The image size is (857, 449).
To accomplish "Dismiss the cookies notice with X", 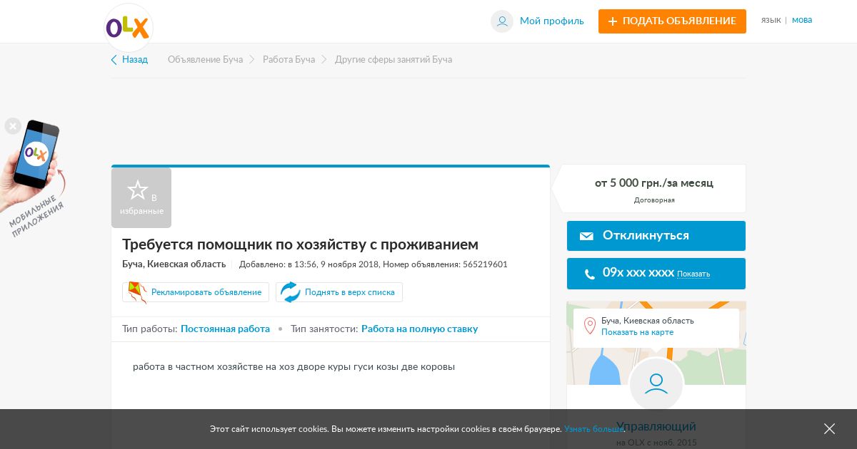I will 829,429.
